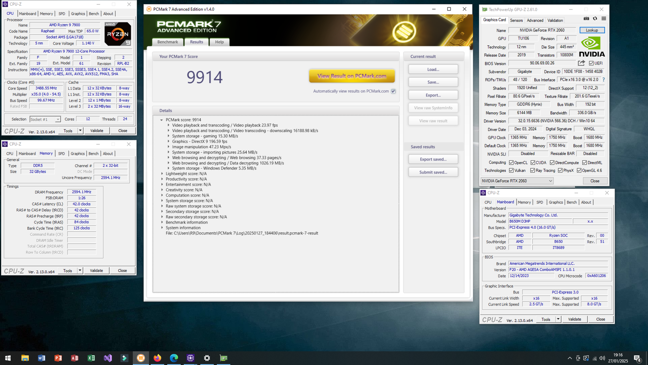Toggle the DirectCompute checkbox
This screenshot has height=365, width=648.
point(552,163)
